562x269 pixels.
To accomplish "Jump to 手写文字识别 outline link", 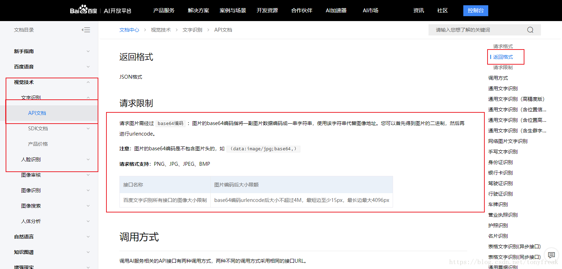I will click(503, 152).
